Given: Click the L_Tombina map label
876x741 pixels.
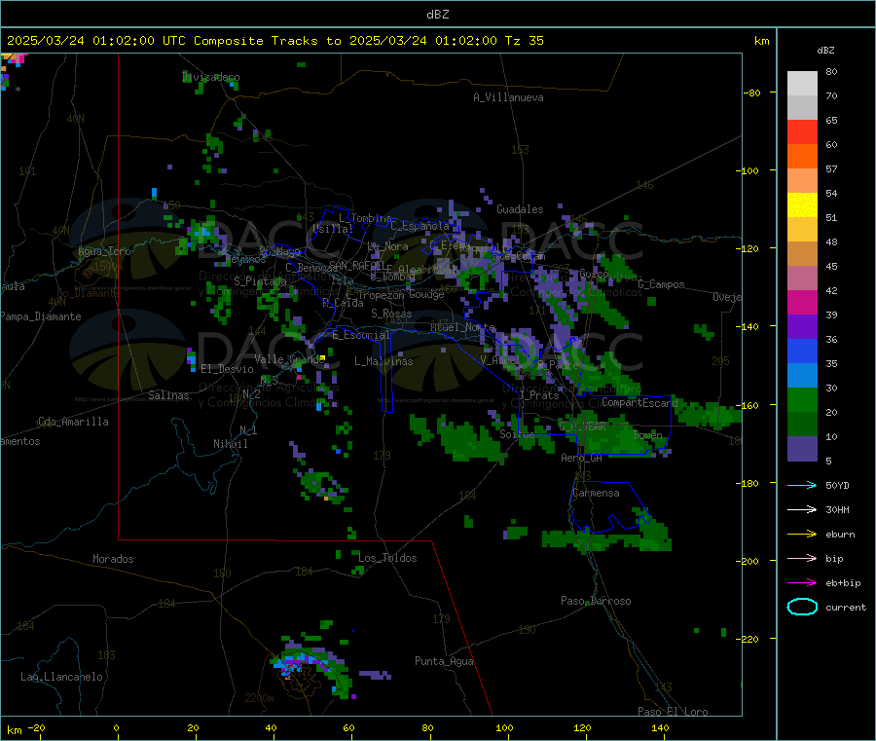Looking at the screenshot, I should 365,218.
